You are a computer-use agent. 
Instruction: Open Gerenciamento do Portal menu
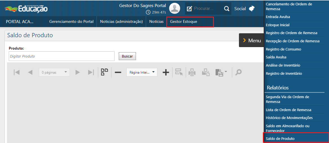point(71,22)
